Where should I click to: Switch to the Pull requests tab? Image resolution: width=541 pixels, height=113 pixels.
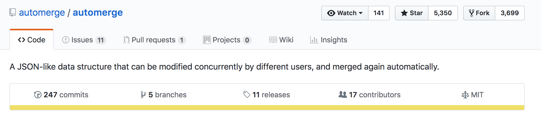[155, 40]
